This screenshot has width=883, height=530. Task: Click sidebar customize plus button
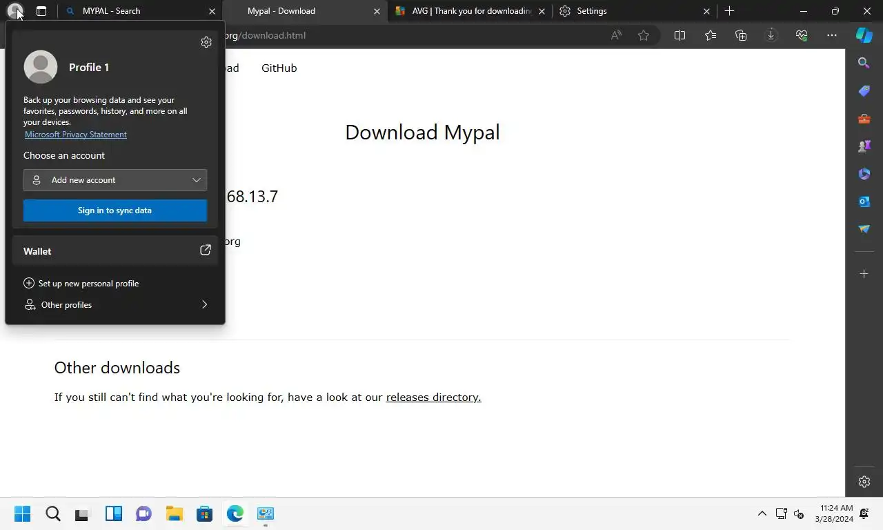(864, 274)
